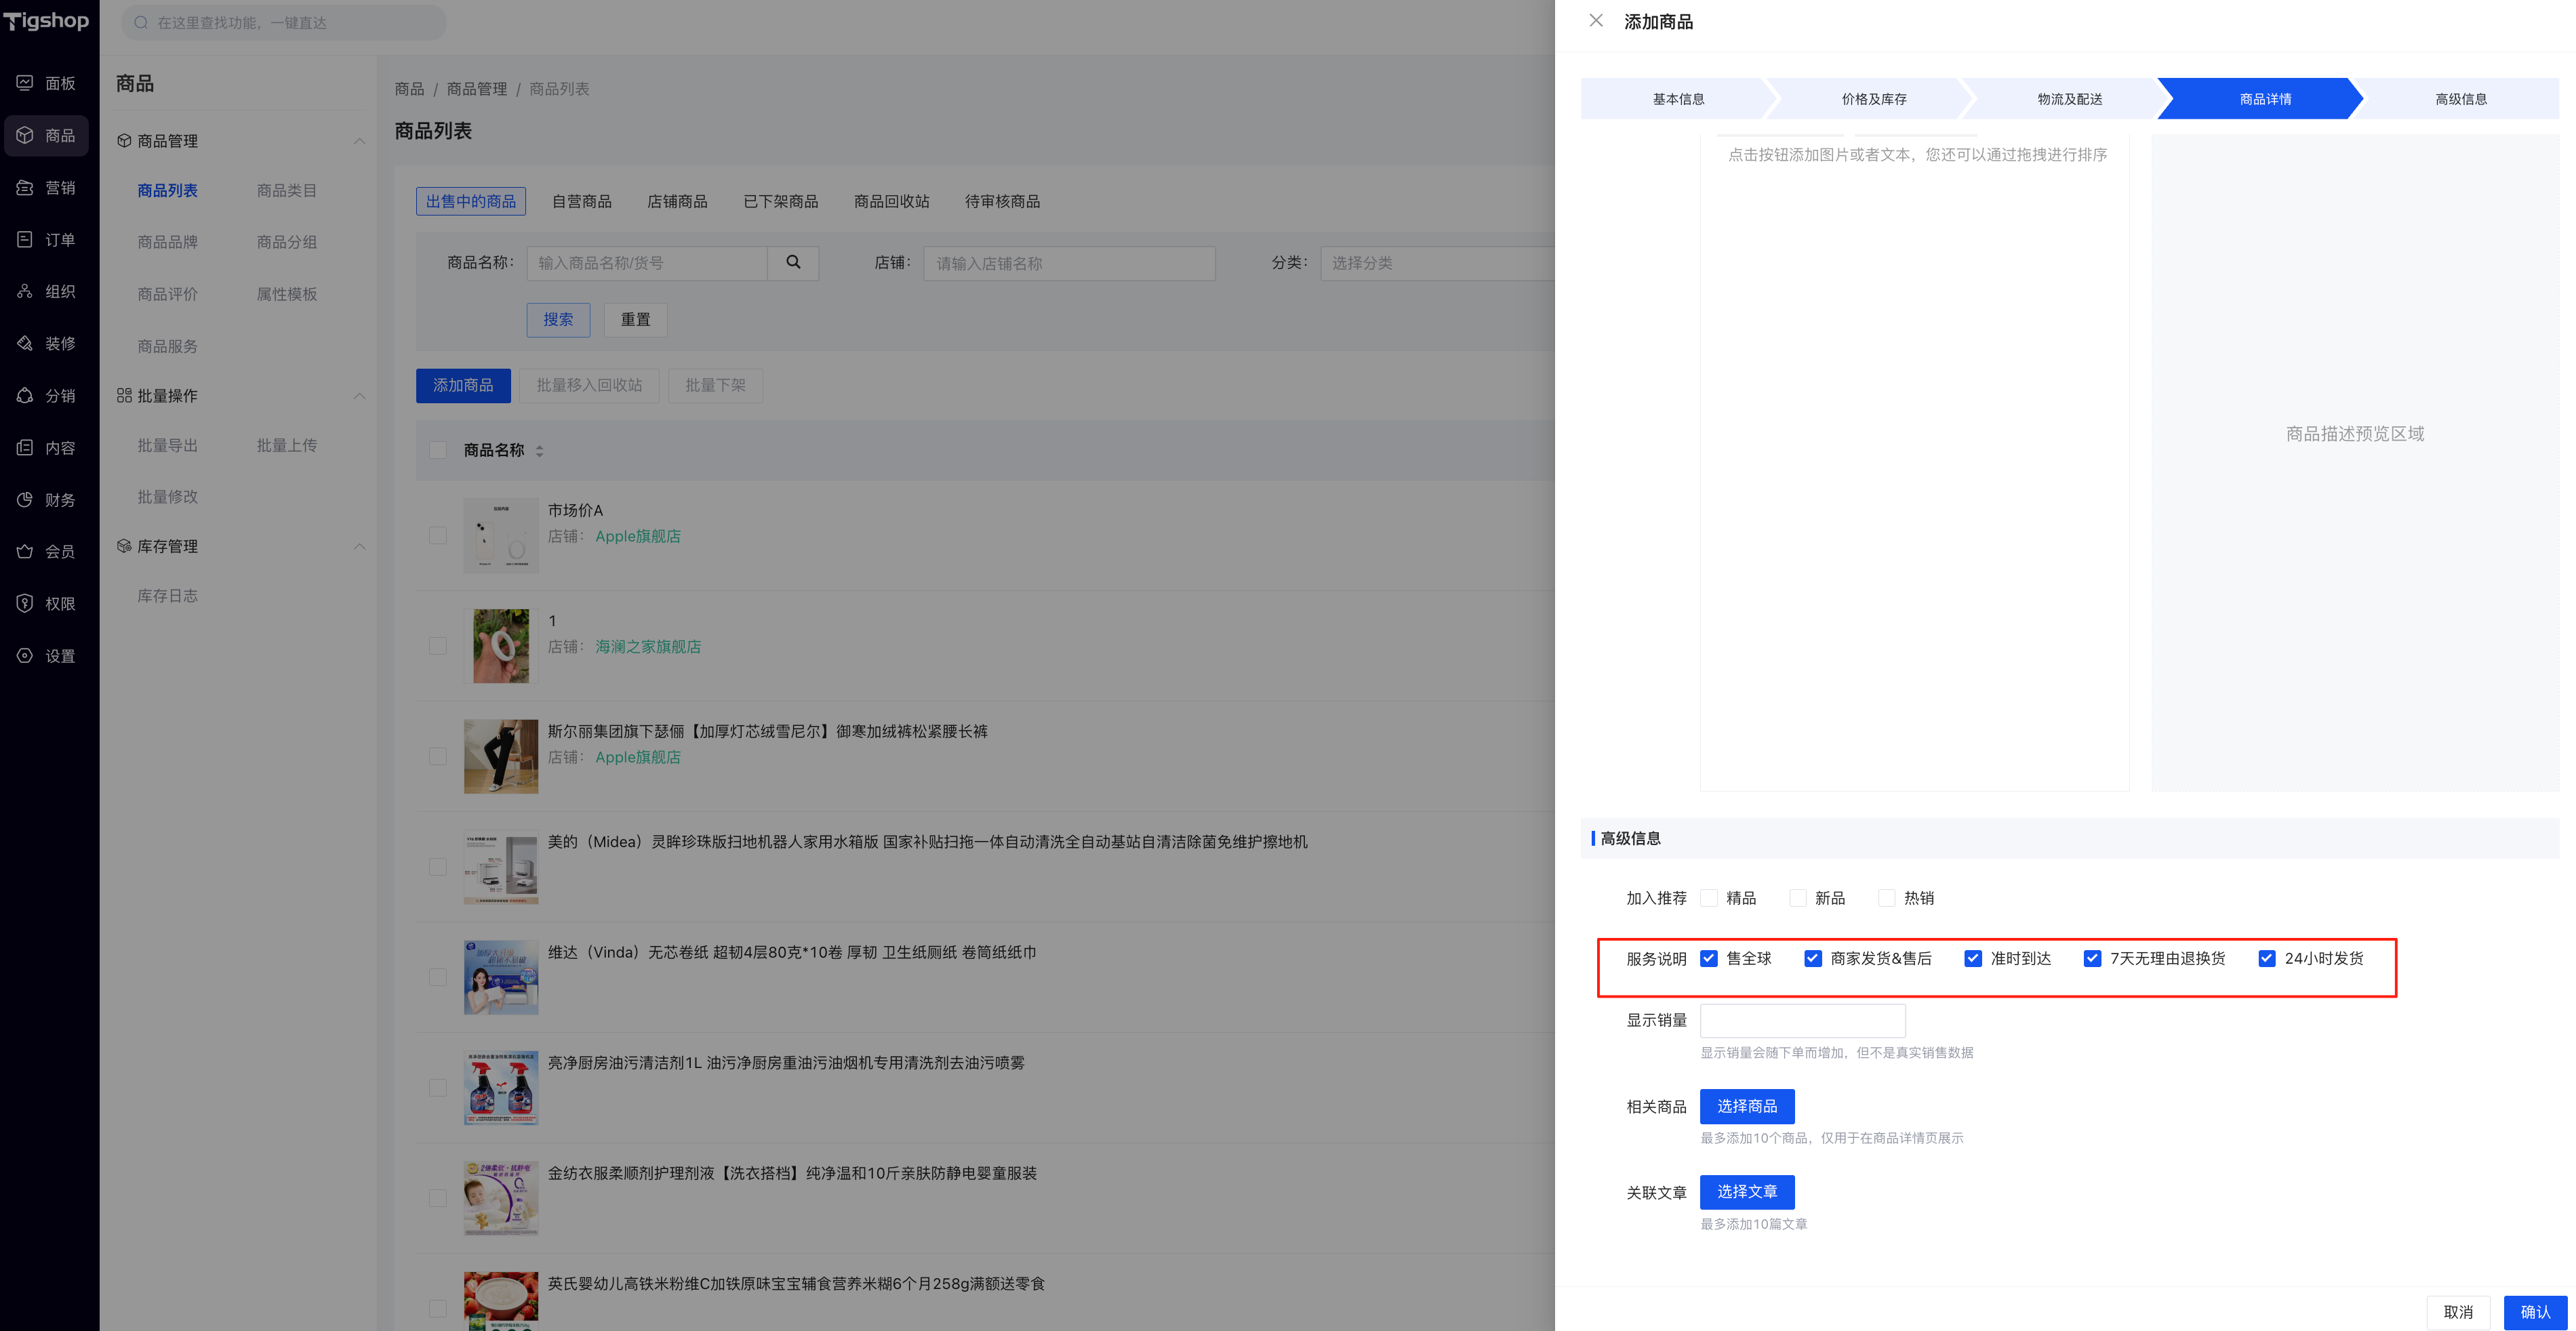Switch to the 价格及库存 step tab
2576x1331 pixels.
1873,99
